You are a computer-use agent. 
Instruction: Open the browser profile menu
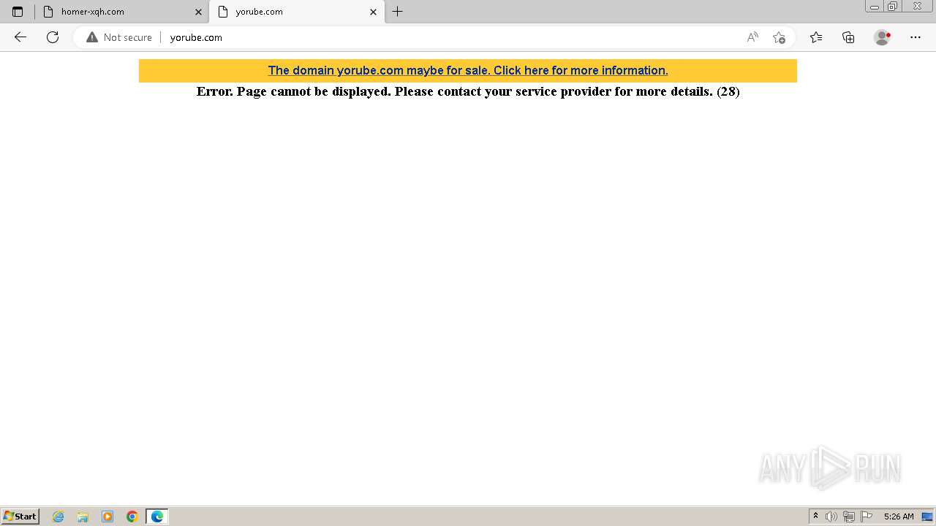tap(883, 37)
